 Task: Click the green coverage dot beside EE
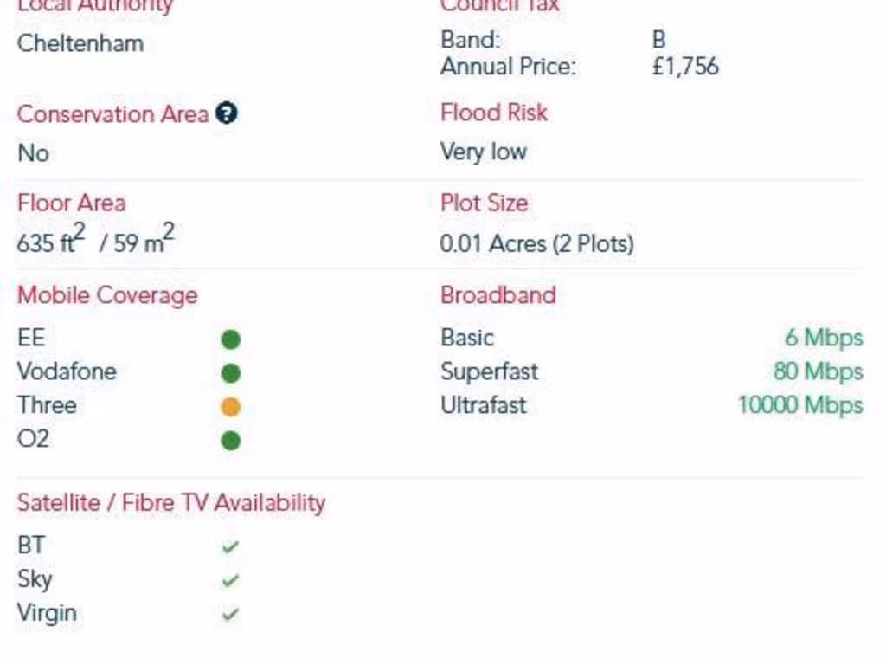point(230,339)
